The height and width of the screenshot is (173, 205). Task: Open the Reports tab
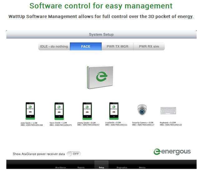tap(81, 167)
